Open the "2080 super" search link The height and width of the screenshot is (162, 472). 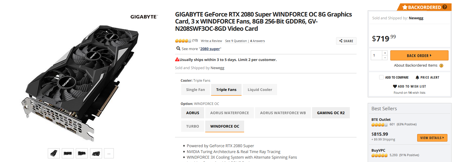click(210, 49)
